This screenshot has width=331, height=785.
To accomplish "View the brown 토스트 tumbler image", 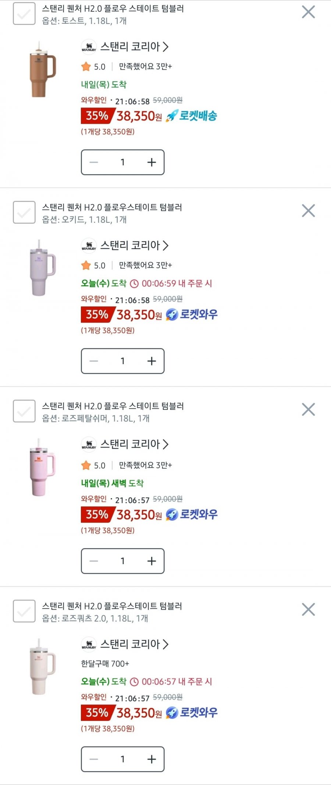I will pos(42,69).
